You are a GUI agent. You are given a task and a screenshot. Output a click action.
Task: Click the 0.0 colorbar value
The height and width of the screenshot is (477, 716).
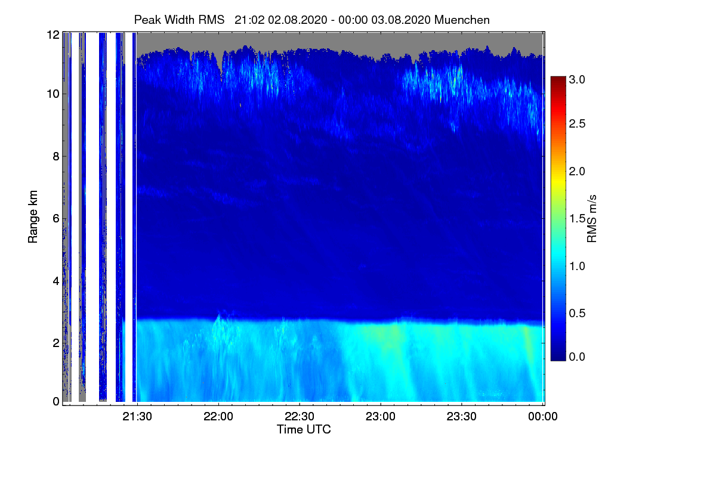(577, 356)
